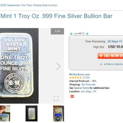The width and height of the screenshot is (123, 123).
Task: Show next photo with chevron arrow
Action: point(58,66)
